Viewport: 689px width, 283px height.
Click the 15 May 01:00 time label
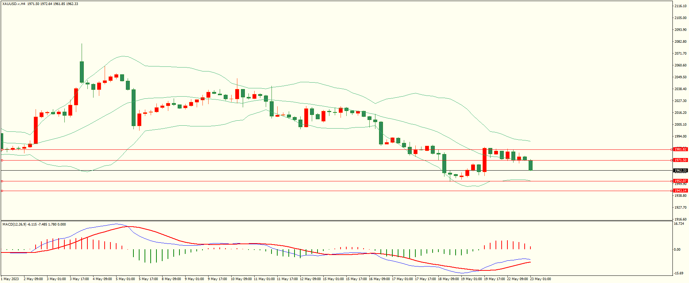pos(333,279)
